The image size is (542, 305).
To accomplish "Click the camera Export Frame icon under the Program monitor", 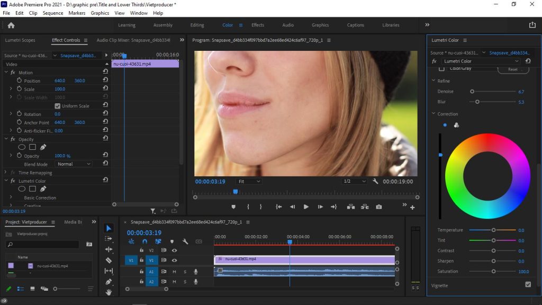I will pyautogui.click(x=379, y=207).
